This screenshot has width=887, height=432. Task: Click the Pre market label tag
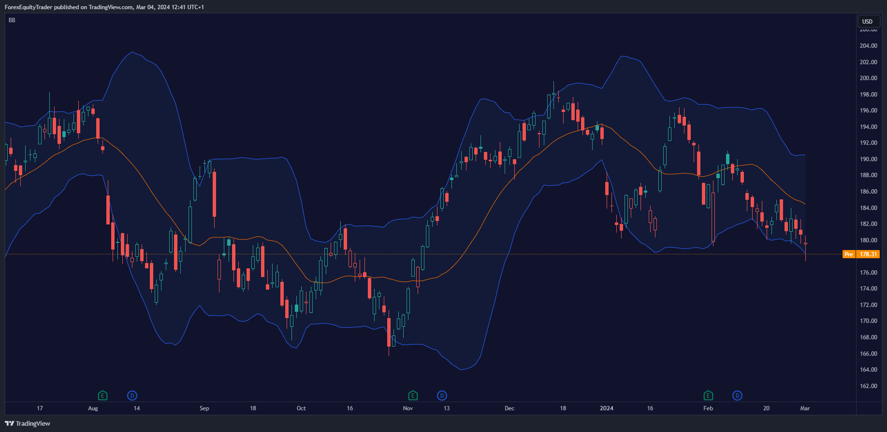click(849, 254)
